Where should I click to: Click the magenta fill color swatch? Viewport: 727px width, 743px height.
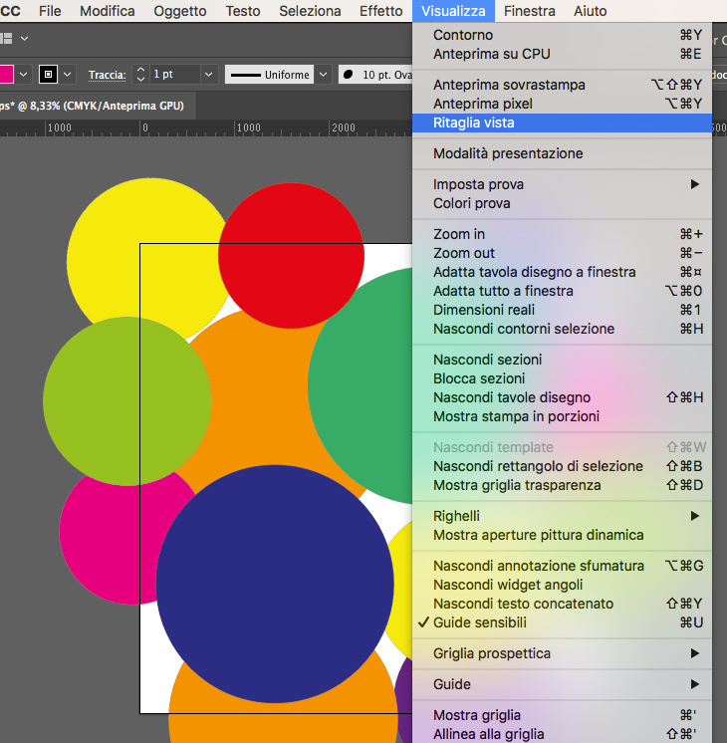click(6, 75)
